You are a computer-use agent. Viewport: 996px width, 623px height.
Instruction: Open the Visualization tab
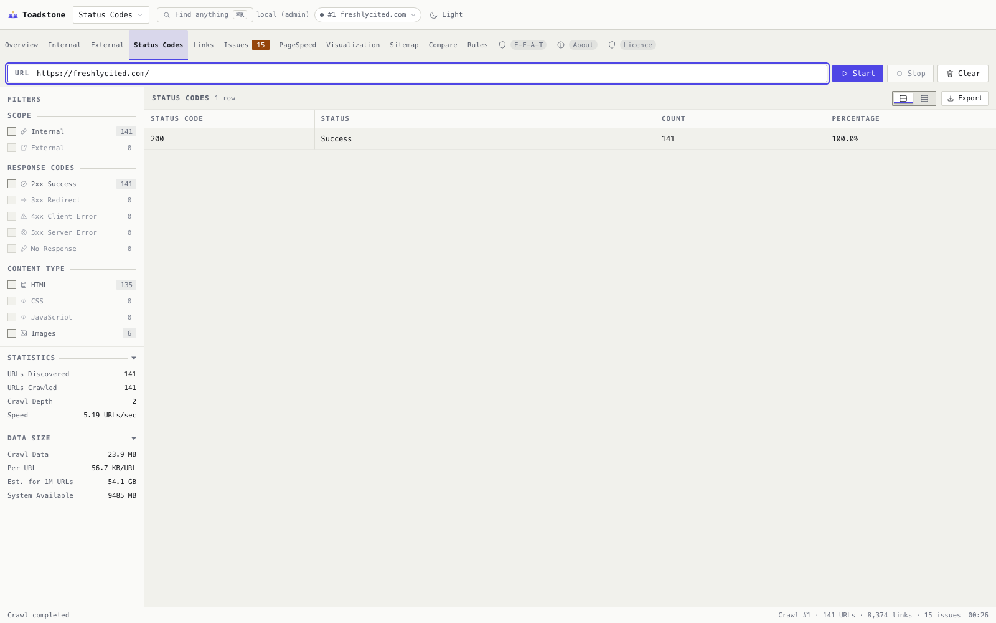(x=353, y=45)
